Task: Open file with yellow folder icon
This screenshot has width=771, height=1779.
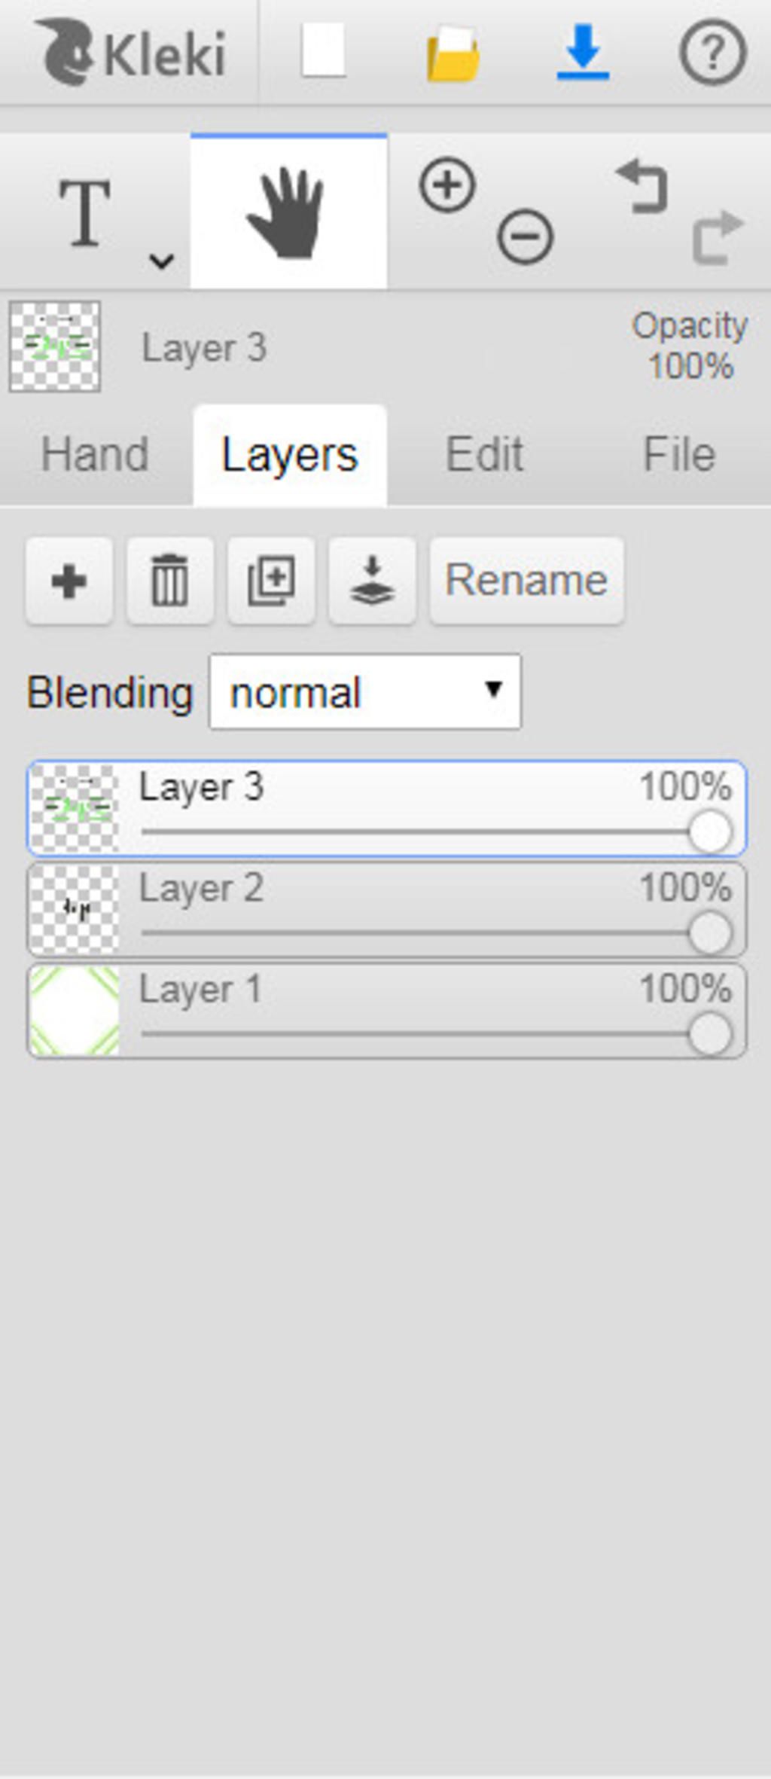Action: pos(453,53)
